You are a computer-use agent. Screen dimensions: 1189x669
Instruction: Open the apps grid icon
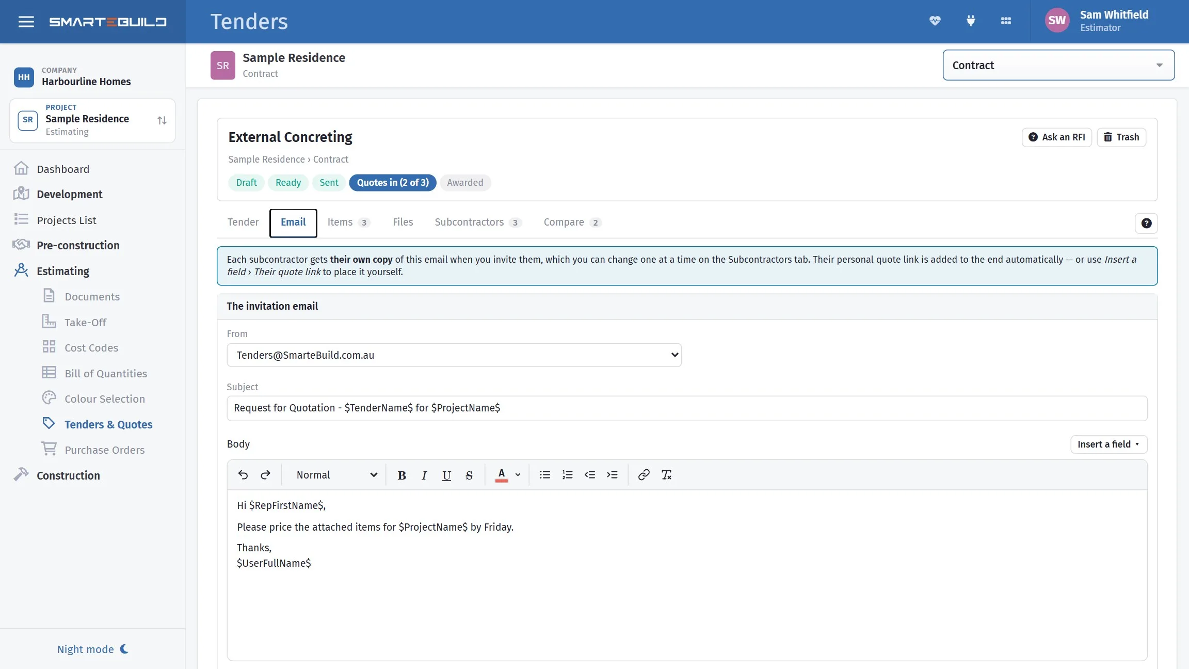pos(1006,21)
